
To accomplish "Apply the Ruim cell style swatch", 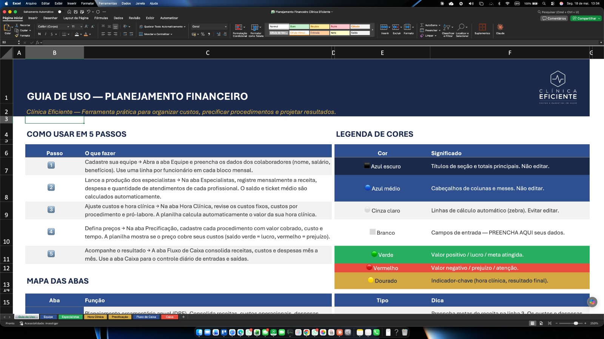I will 340,27.
